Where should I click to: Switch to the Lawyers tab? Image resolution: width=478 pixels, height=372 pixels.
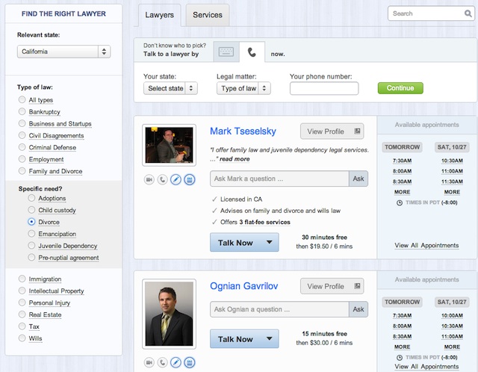tap(158, 15)
